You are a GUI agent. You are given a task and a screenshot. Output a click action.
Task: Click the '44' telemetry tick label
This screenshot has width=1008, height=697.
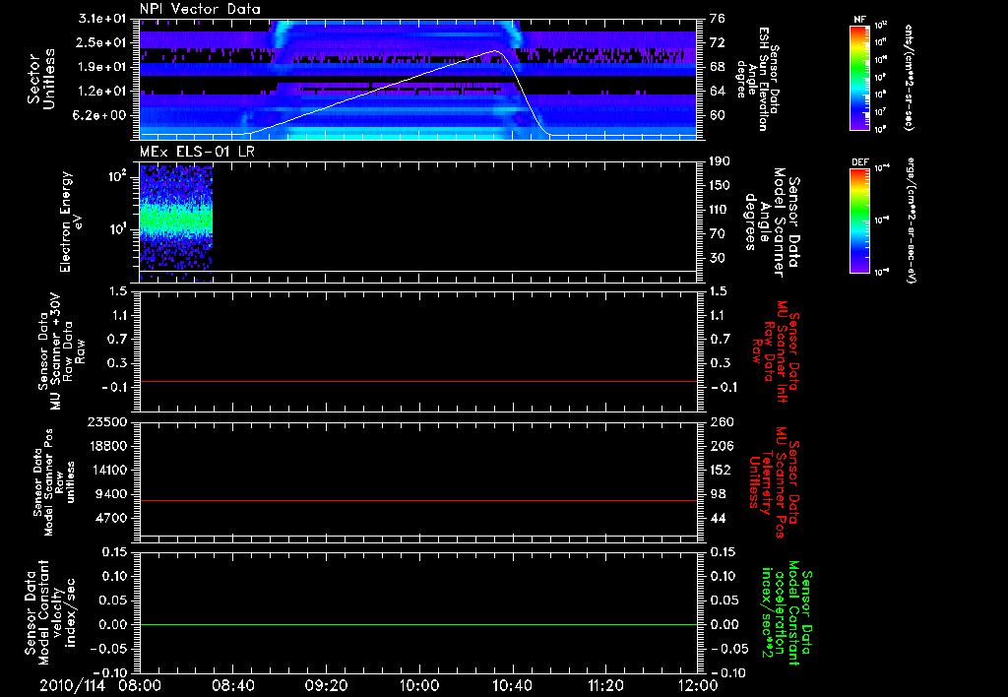(717, 518)
